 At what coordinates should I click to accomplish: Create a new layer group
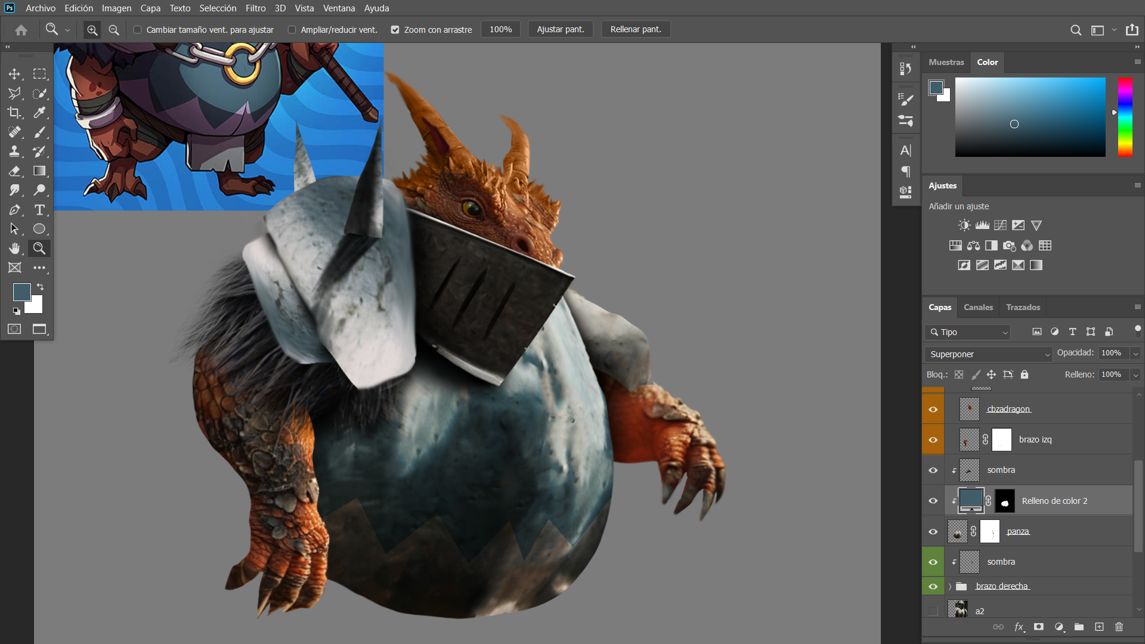pyautogui.click(x=1079, y=627)
